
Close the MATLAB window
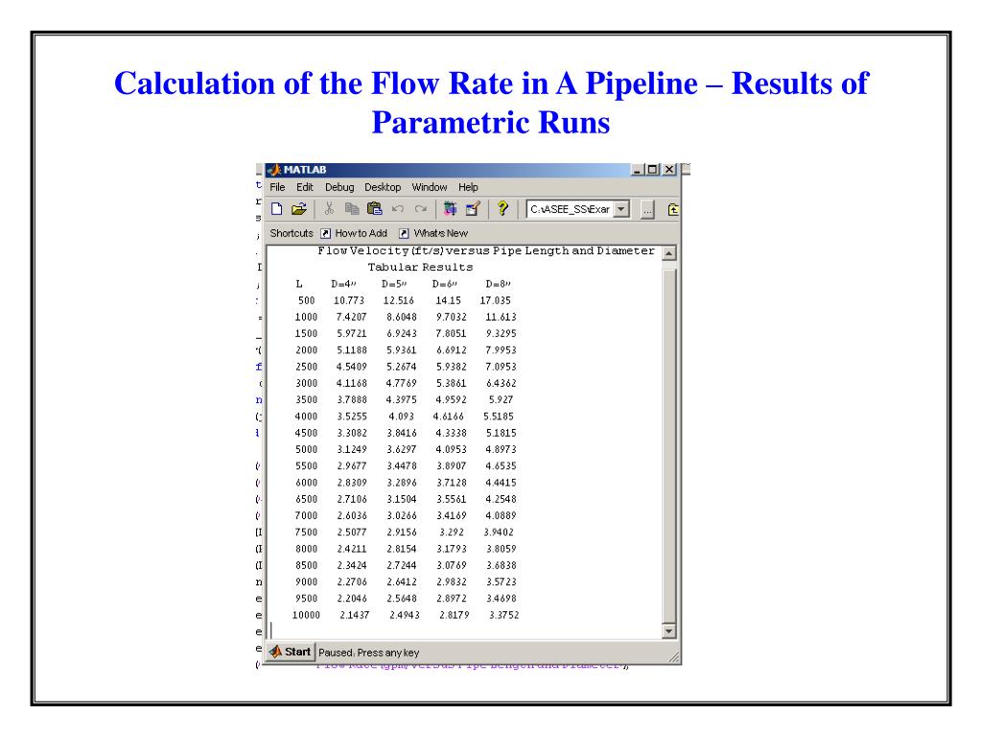(668, 170)
